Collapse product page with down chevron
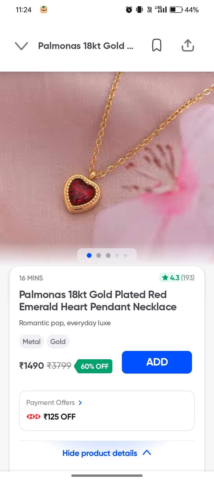Screen dimensions: 214x481 pyautogui.click(x=21, y=46)
